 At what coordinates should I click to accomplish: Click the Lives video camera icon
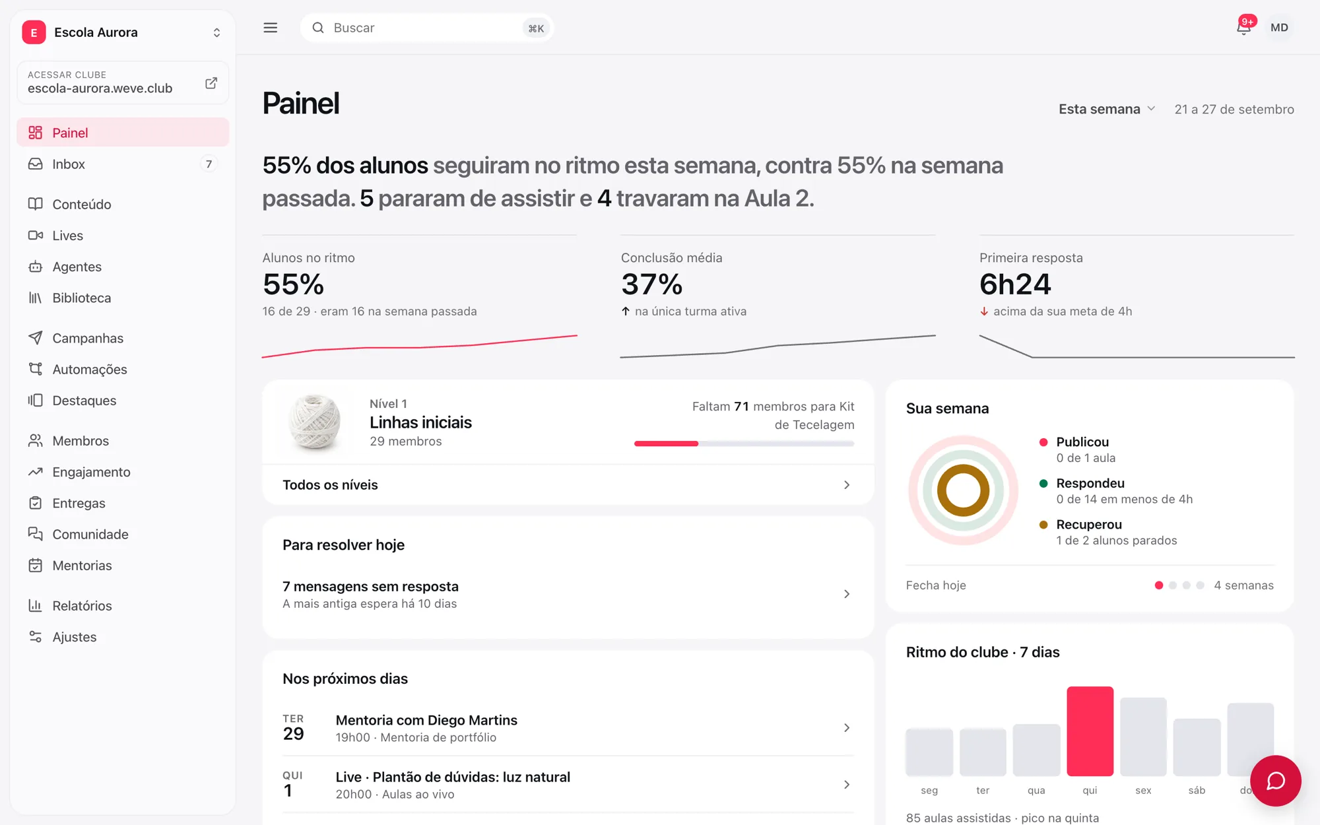pyautogui.click(x=36, y=235)
